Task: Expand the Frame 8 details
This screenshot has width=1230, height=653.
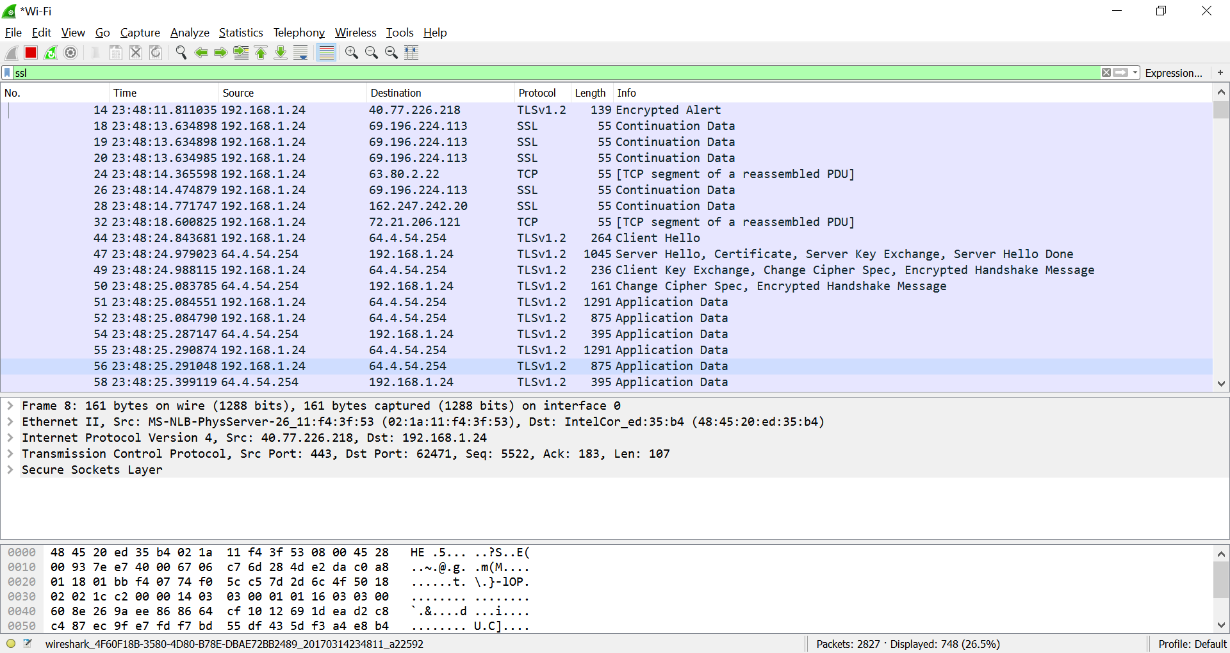Action: pyautogui.click(x=10, y=406)
